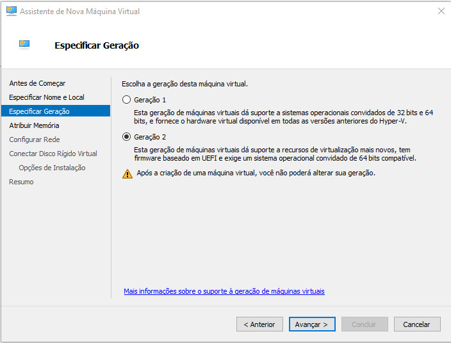Open Configurar Rede step
Image resolution: width=451 pixels, height=343 pixels.
[x=35, y=140]
